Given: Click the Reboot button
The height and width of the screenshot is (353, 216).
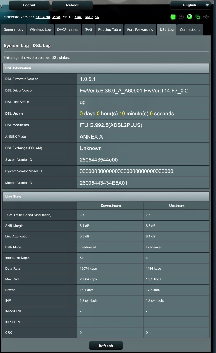Looking at the screenshot, I should (x=72, y=5).
